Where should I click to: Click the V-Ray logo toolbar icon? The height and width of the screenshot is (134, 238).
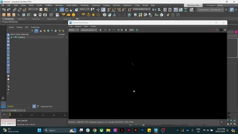click(x=161, y=15)
